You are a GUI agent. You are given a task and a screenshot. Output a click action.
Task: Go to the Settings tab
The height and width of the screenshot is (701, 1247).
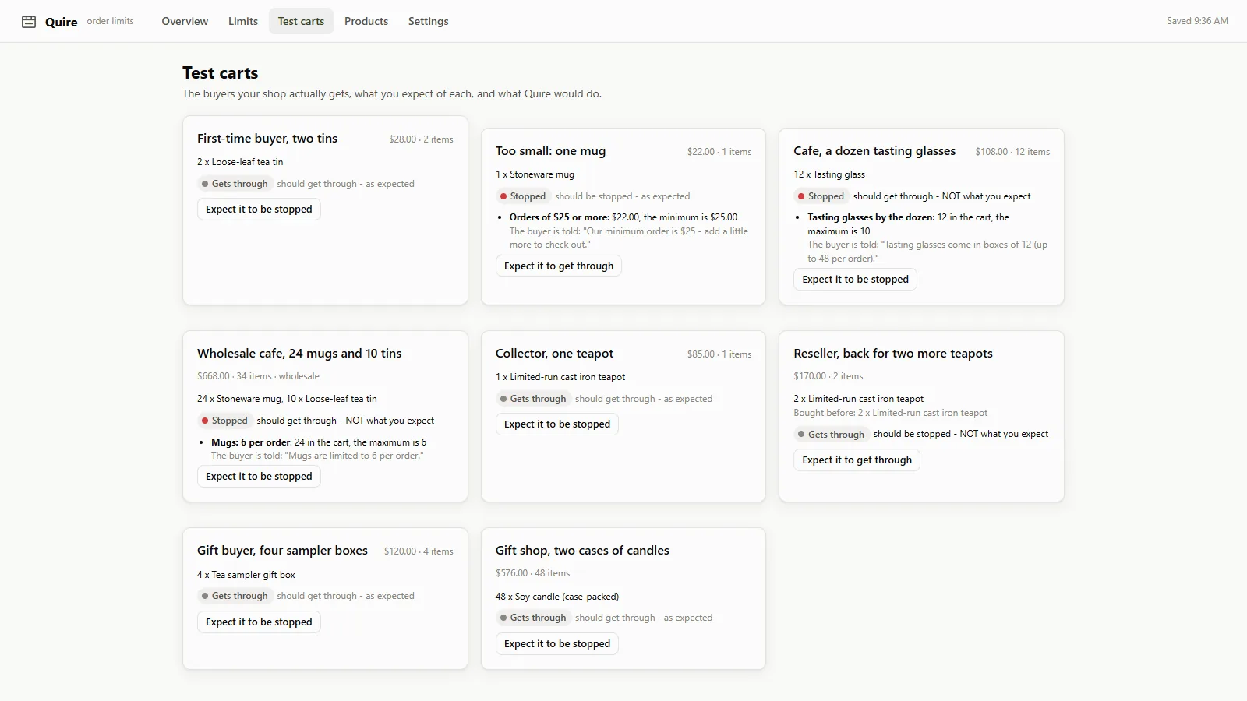[429, 21]
